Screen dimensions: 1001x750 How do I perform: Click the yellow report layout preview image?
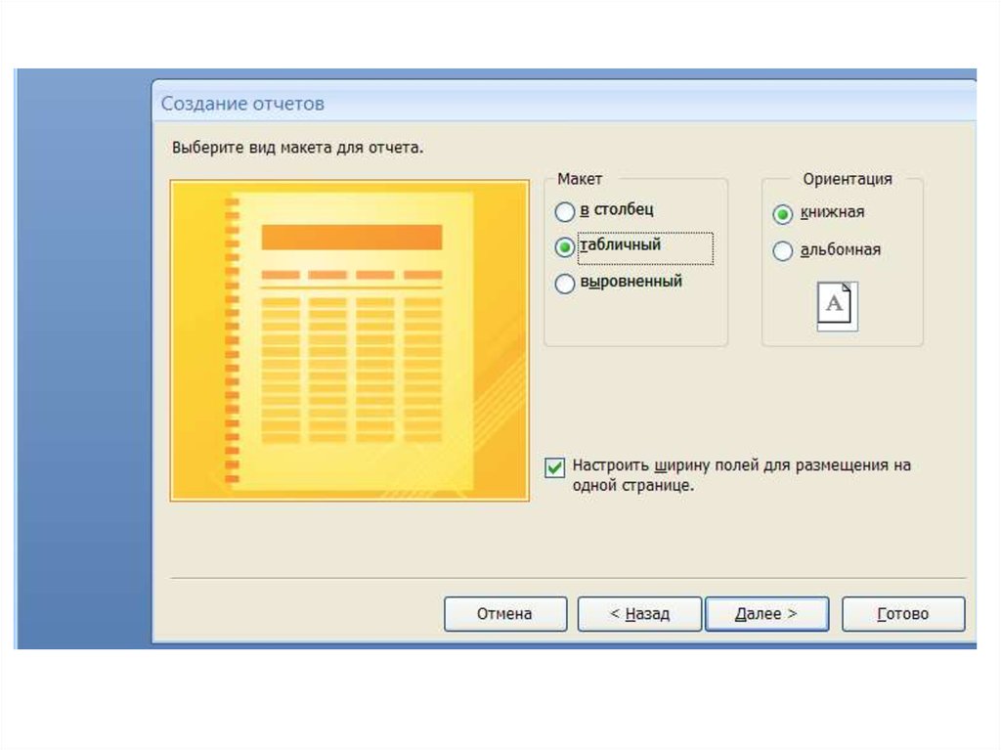(350, 340)
